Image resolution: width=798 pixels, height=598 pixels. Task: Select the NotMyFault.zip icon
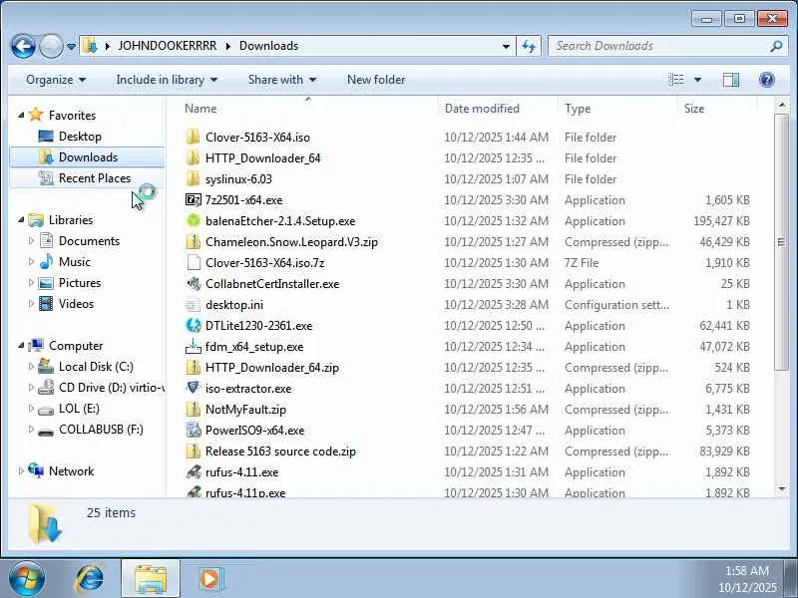(193, 409)
